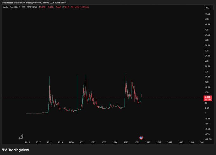Click the 2027 label on the time axis

148,142
